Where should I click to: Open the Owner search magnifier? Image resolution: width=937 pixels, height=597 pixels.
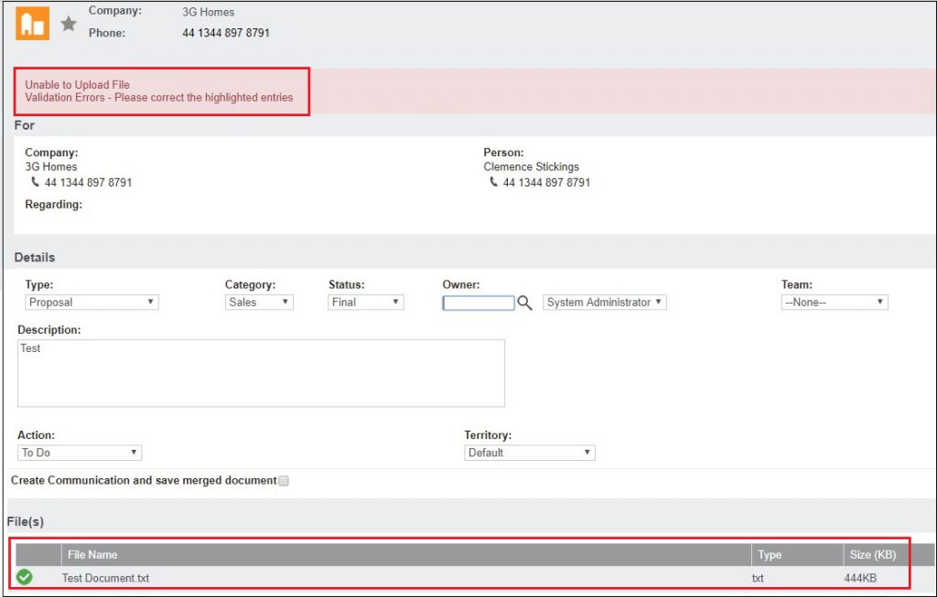(x=524, y=302)
